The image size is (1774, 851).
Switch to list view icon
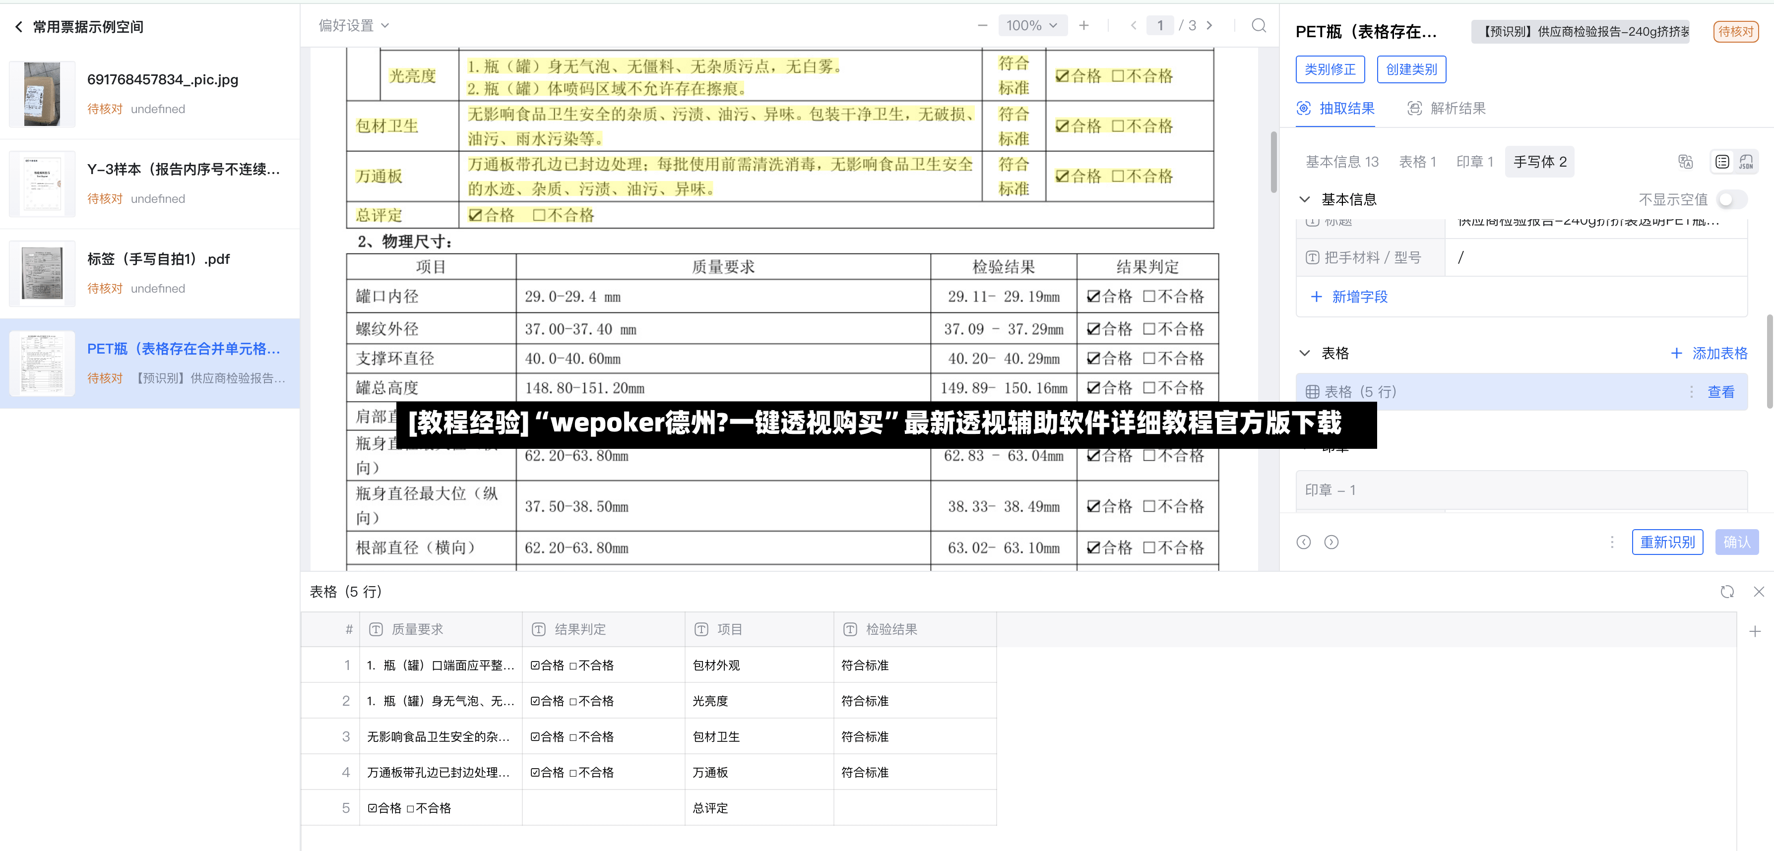pyautogui.click(x=1722, y=162)
